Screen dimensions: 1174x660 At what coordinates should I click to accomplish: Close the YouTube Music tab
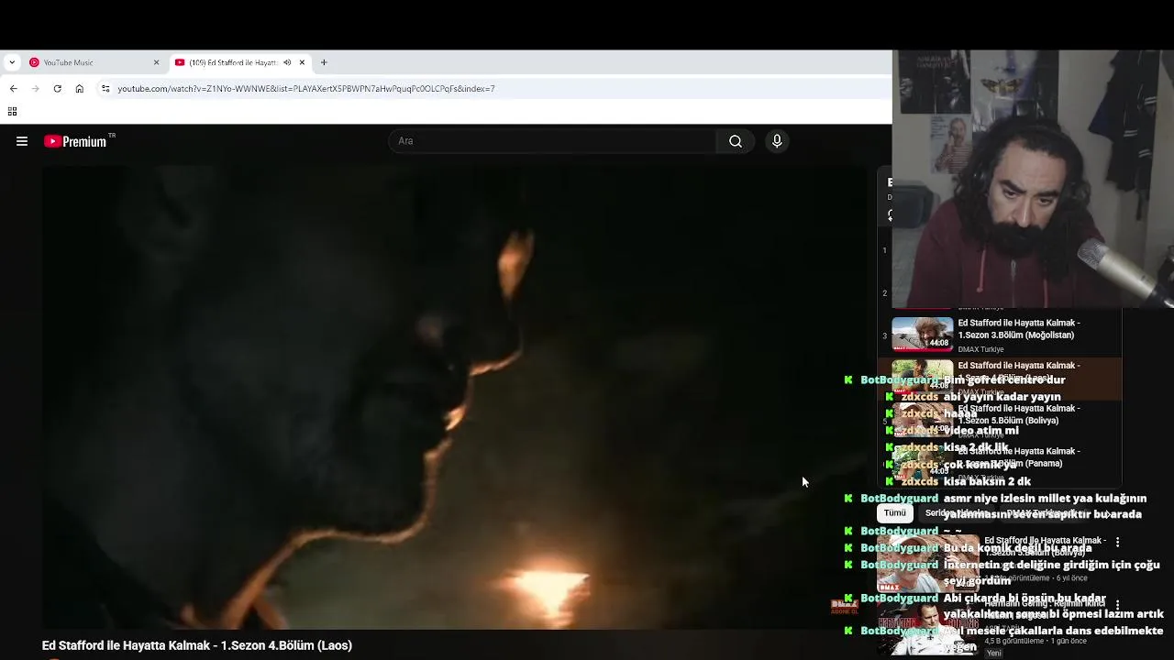pyautogui.click(x=156, y=62)
